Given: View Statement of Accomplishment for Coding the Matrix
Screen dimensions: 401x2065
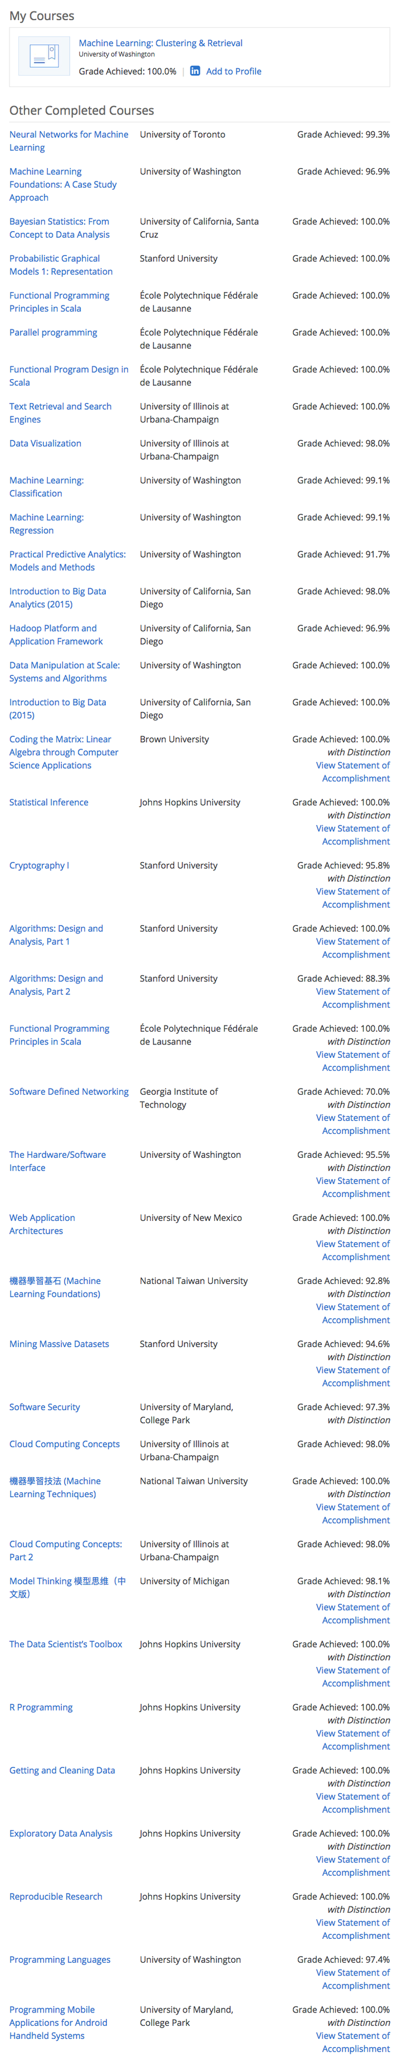Looking at the screenshot, I should point(353,772).
